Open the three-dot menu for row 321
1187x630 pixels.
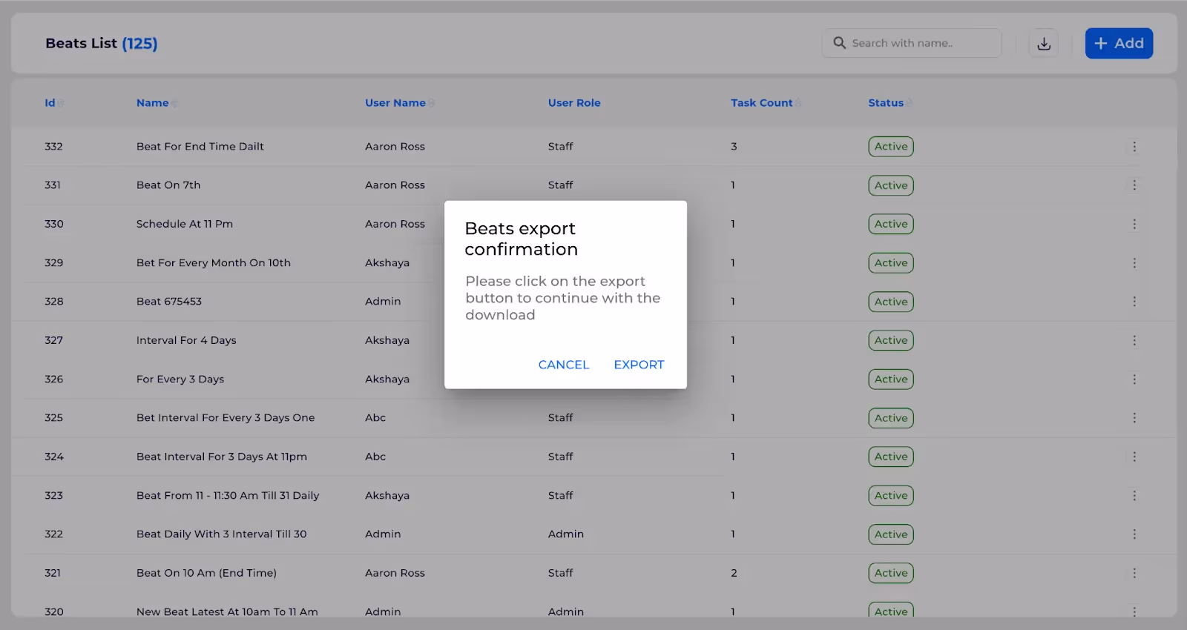(1134, 573)
